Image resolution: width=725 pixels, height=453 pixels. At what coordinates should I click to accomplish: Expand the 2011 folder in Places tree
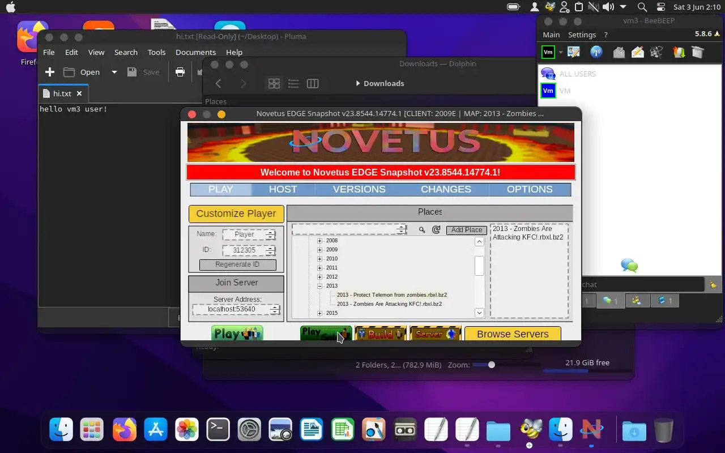[x=319, y=268]
